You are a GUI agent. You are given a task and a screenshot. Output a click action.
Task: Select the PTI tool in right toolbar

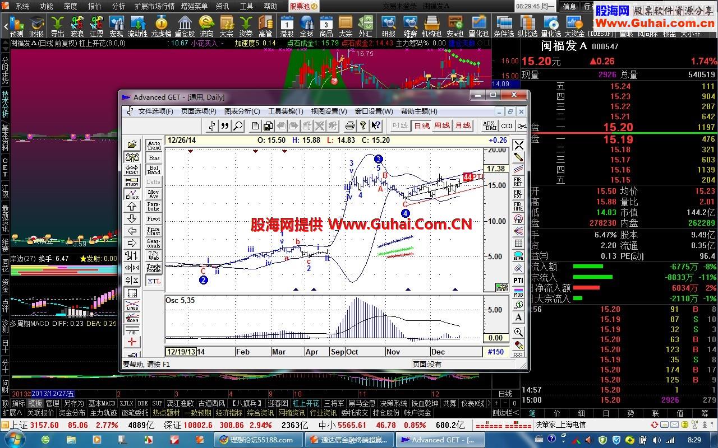(x=518, y=281)
